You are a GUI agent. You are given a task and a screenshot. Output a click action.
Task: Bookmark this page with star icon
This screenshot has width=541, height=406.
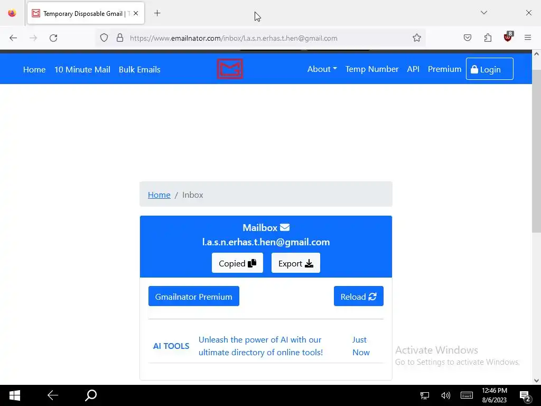pos(417,38)
